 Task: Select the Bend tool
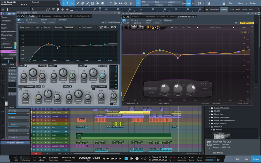pyautogui.click(x=97, y=3)
